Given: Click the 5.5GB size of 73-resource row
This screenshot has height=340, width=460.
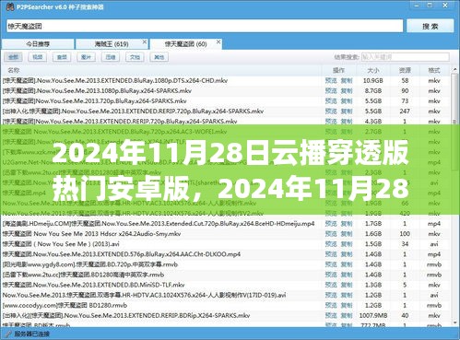Looking at the screenshot, I should (373, 101).
